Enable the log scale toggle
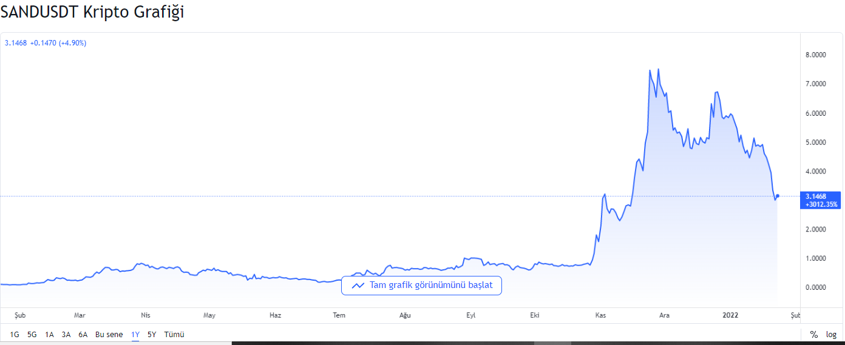Viewport: 845px width, 345px height. coord(831,334)
